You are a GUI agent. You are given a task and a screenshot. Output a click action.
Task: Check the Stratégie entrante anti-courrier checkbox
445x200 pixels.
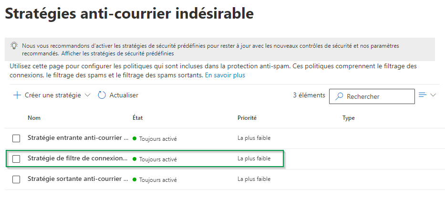click(16, 138)
